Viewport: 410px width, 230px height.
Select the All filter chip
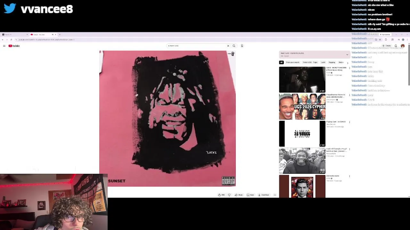coord(281,62)
